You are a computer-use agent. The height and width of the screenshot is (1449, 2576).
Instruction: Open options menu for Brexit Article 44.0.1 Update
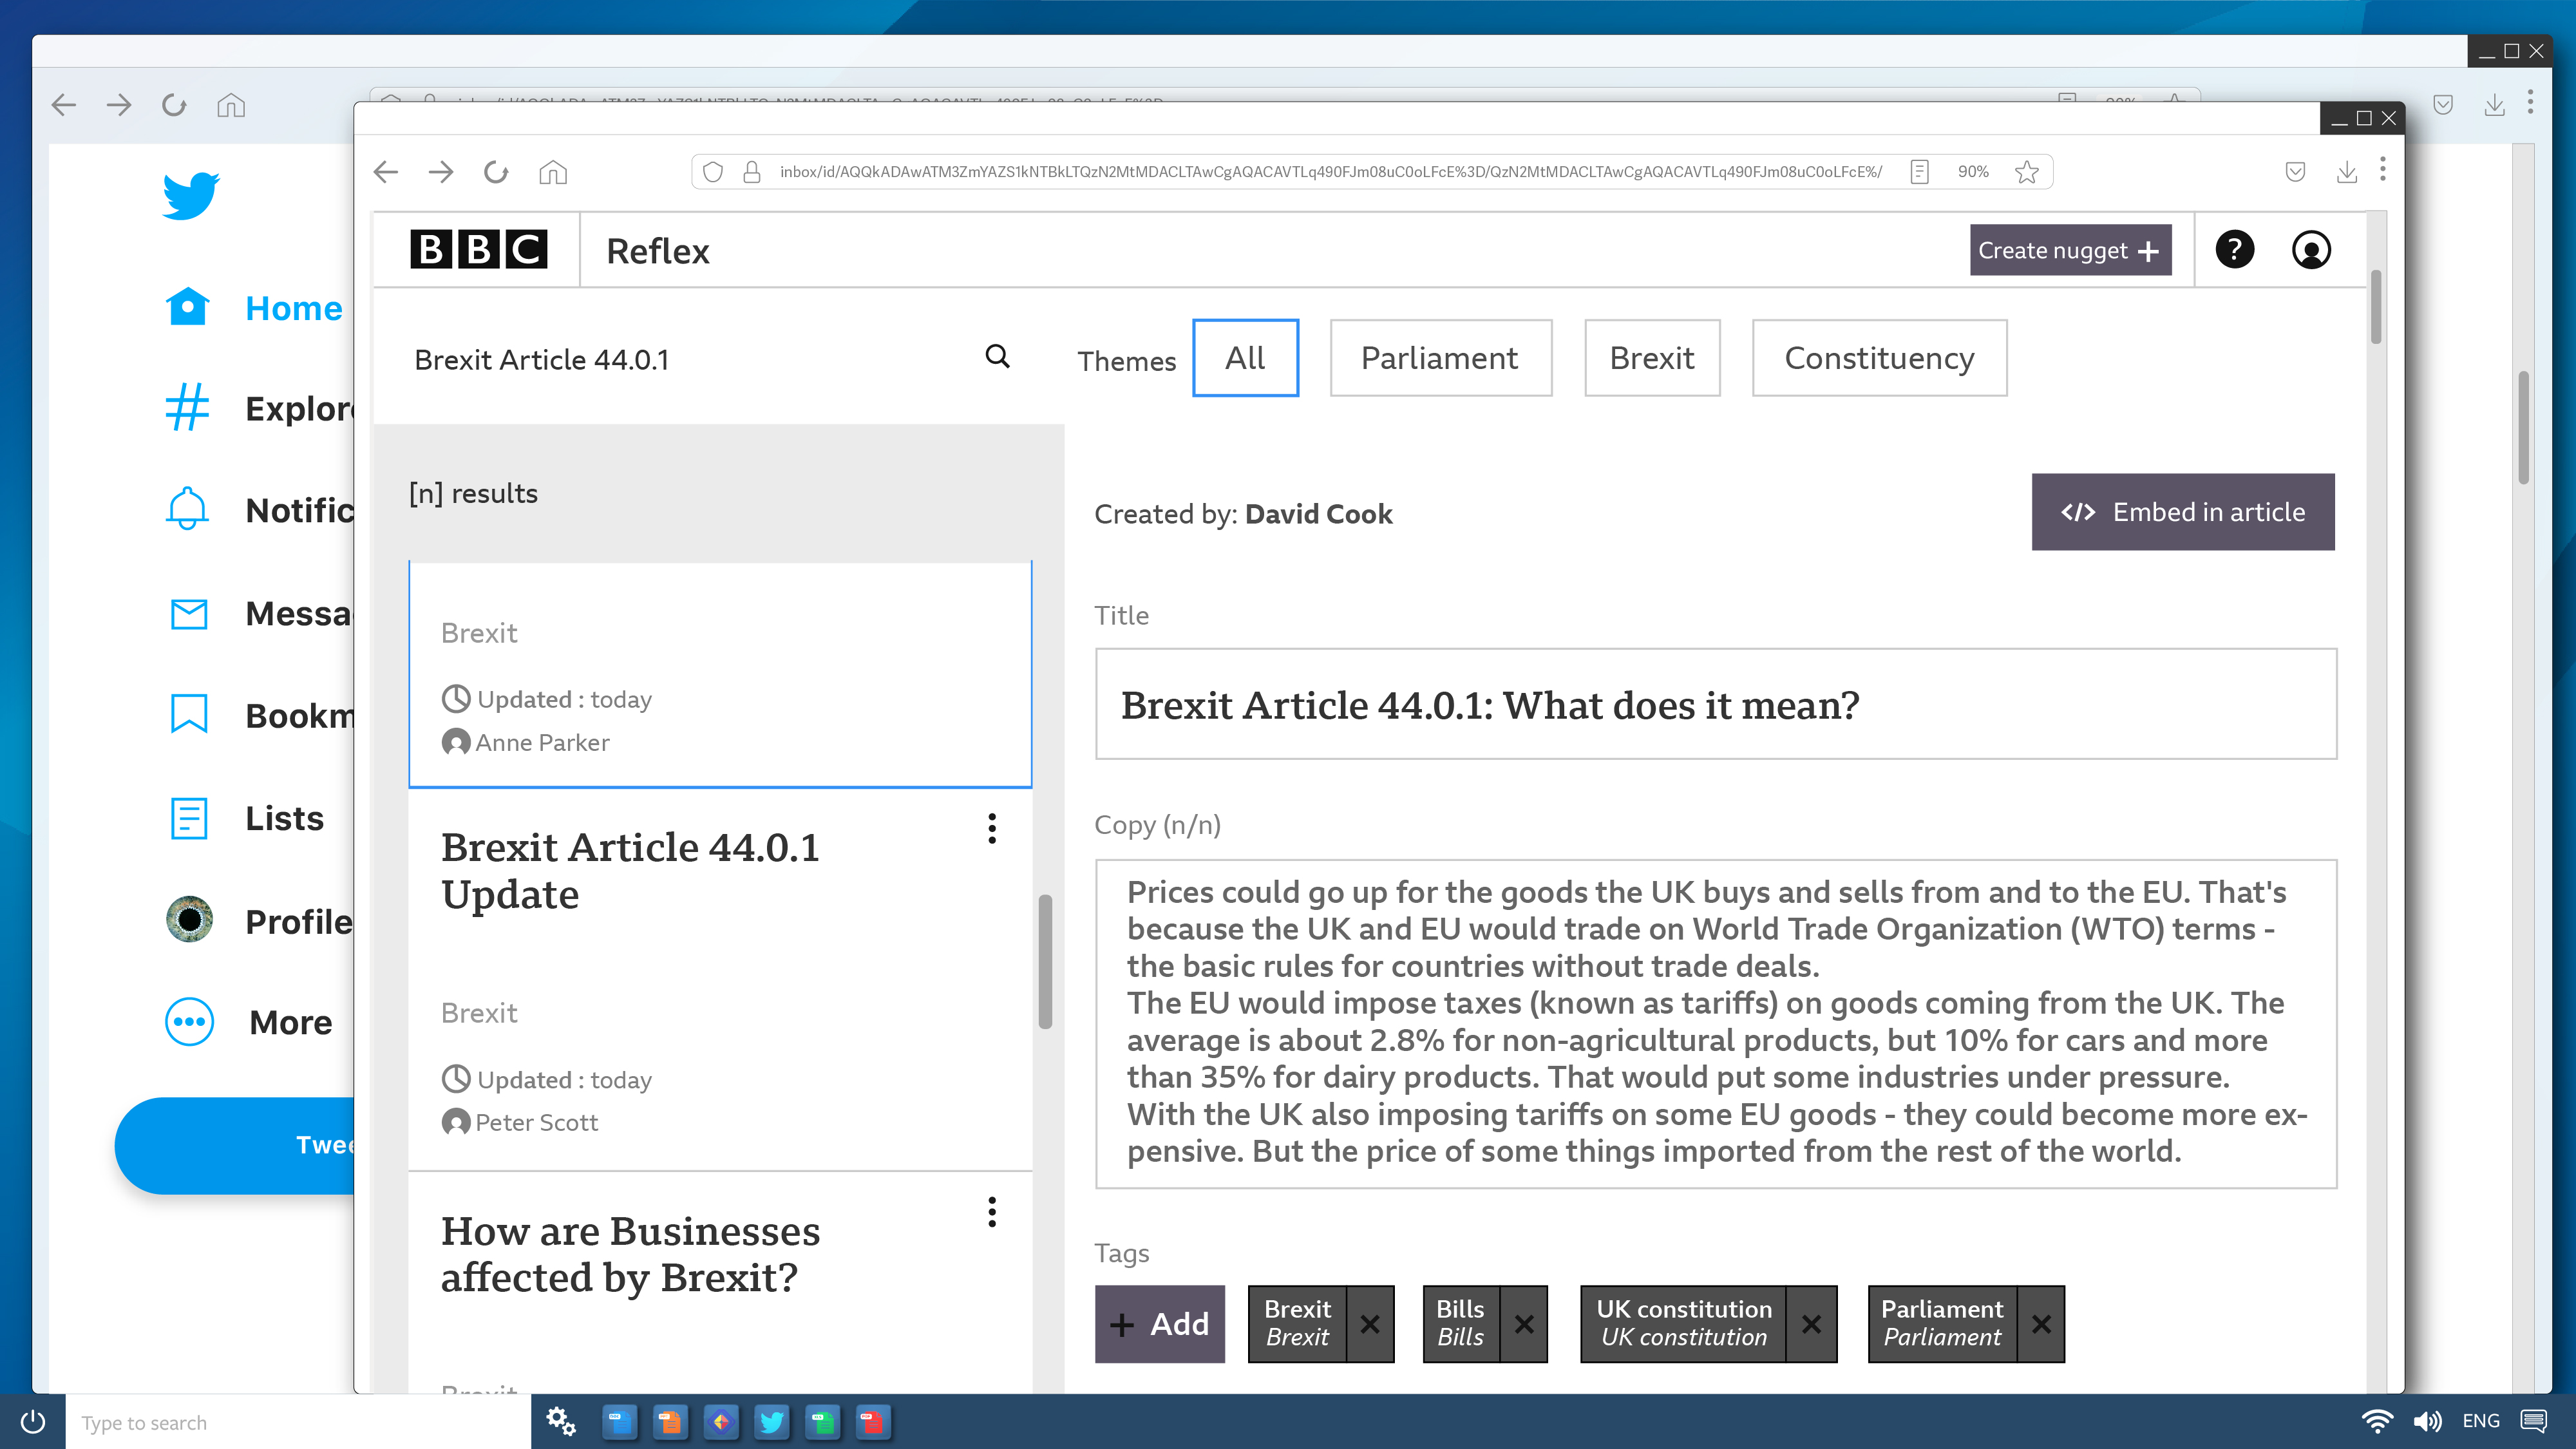[992, 828]
